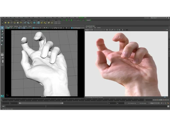Screen dimensions: 170x127
Task: Switch to the Polygons shelf tab
Action: click(16, 20)
